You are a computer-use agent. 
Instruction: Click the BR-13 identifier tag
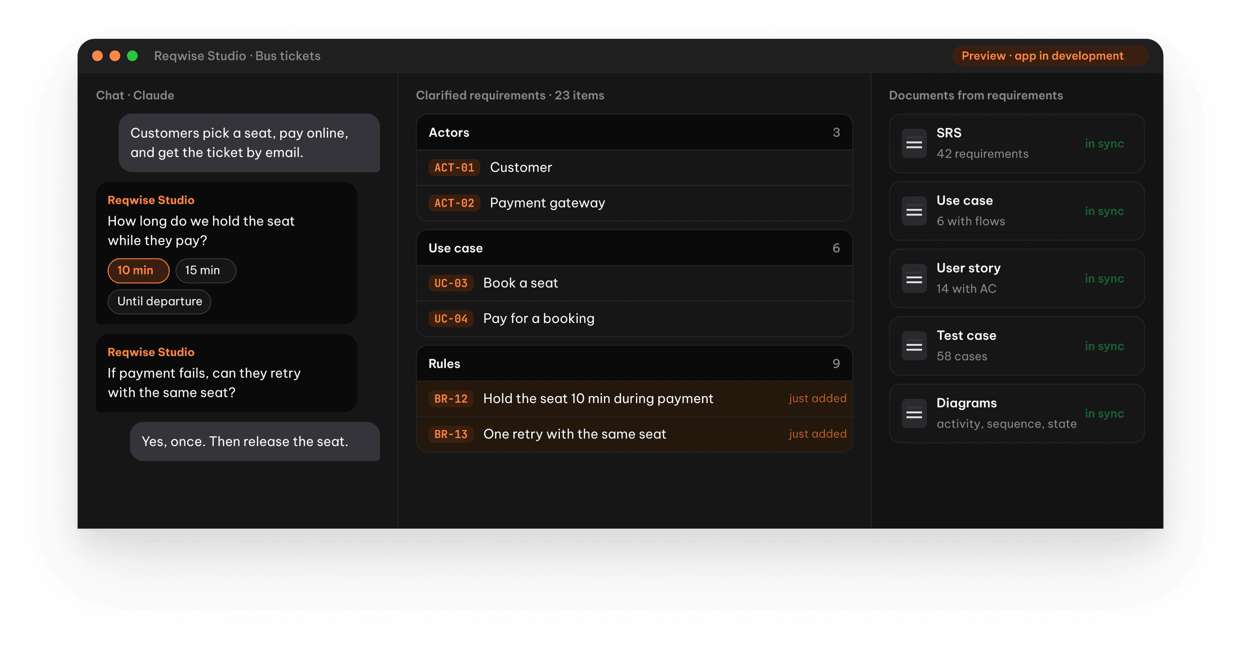(451, 434)
